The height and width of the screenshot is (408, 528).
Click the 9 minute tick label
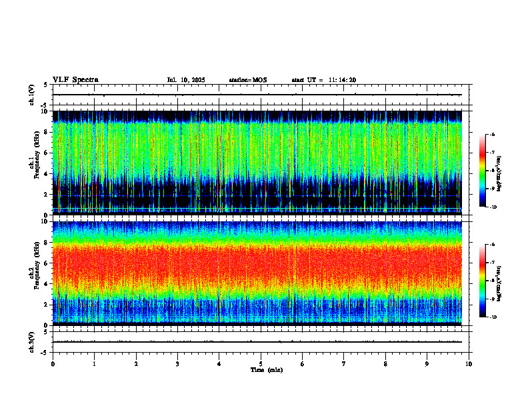coord(427,364)
